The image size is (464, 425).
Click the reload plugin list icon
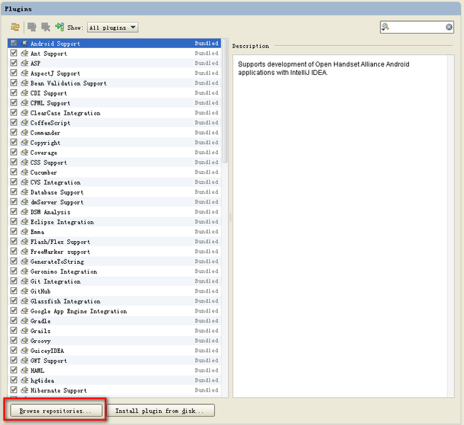click(15, 27)
